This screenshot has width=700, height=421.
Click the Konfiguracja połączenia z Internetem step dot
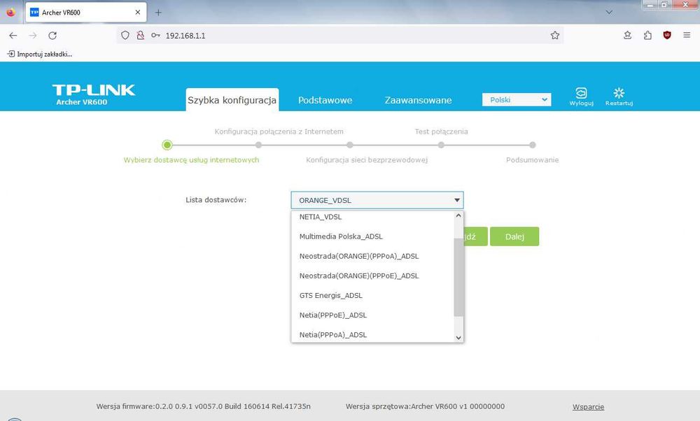pyautogui.click(x=258, y=145)
